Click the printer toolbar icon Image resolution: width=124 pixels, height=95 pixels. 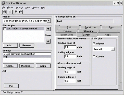coord(5,12)
